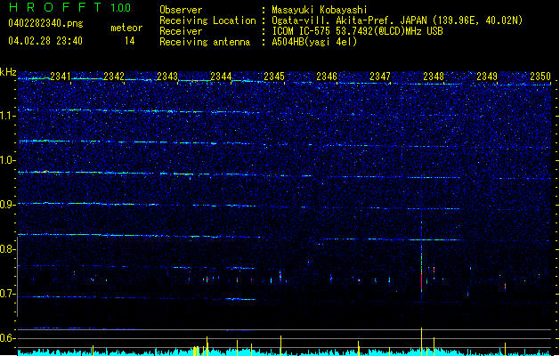
Task: Click the 1.1 kHz axis label
Action: pos(8,116)
